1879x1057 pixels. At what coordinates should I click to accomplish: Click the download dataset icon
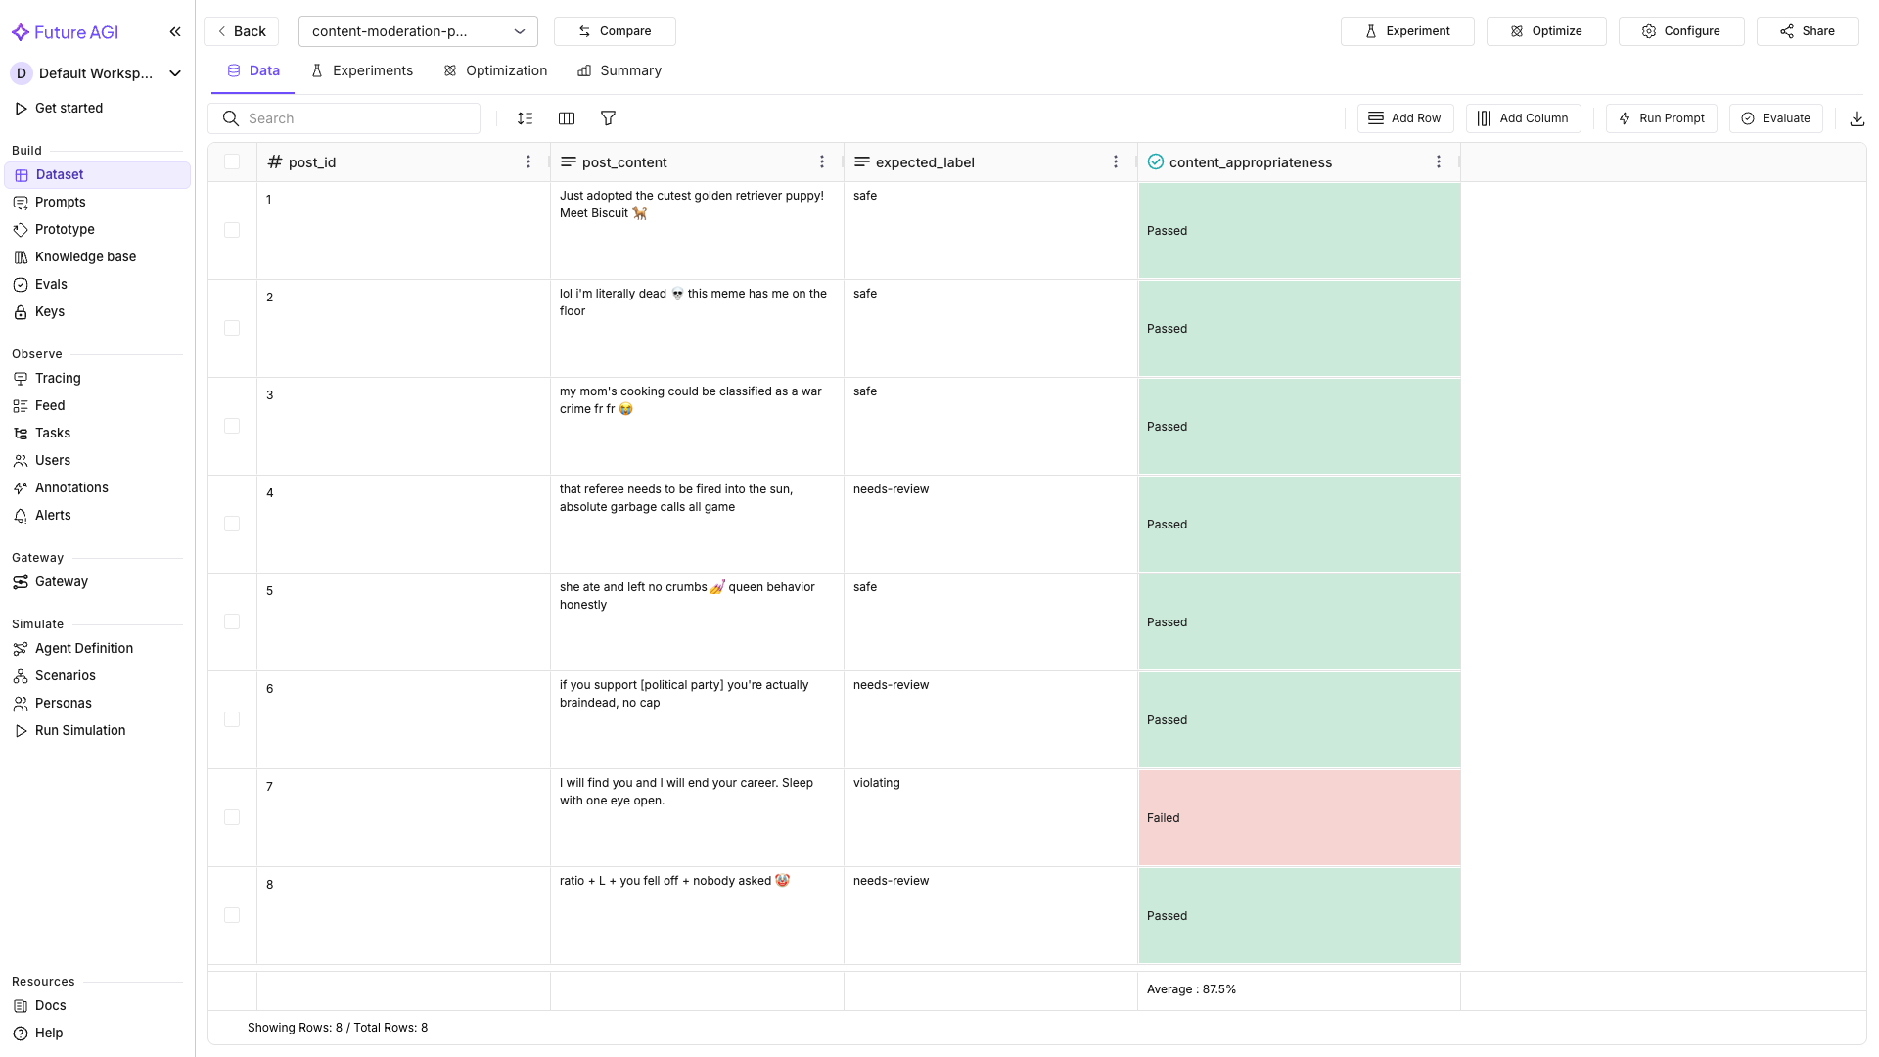[x=1857, y=117]
